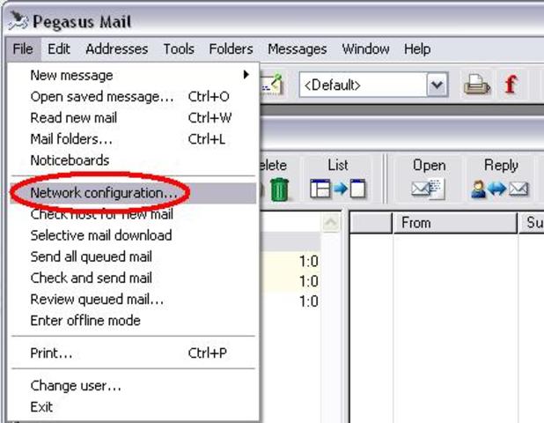Select Enter offline mode
This screenshot has width=544, height=423.
(133, 321)
